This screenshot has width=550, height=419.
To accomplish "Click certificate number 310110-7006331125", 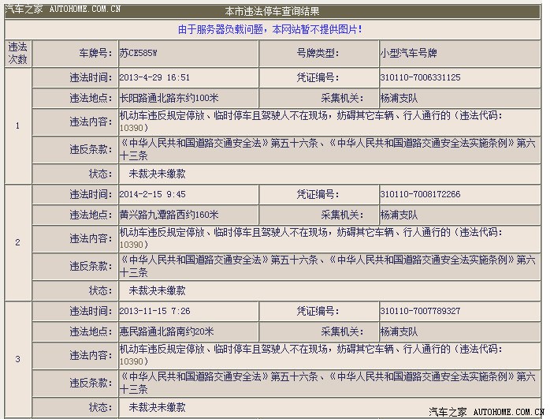I will pos(420,78).
